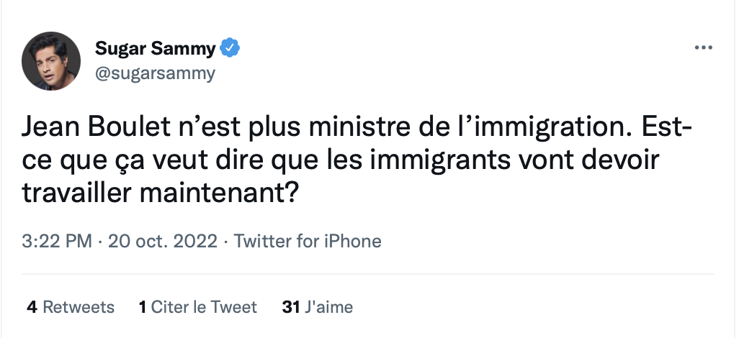The height and width of the screenshot is (338, 739).
Task: Click the date 20 oct. 2022
Action: (x=162, y=241)
